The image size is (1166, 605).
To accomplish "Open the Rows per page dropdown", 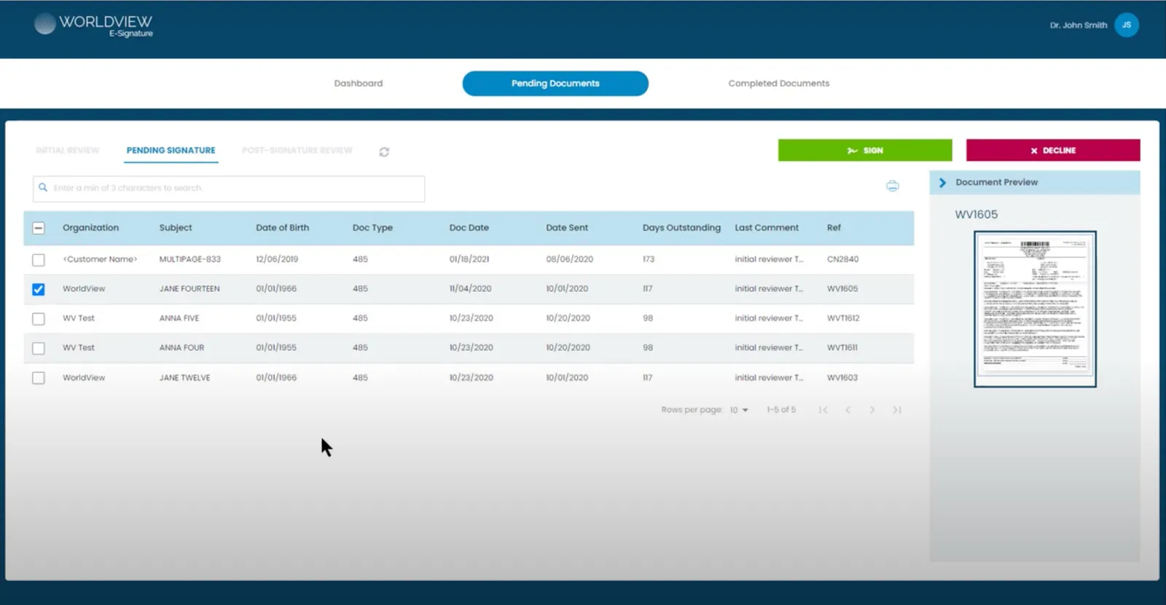I will (x=739, y=410).
